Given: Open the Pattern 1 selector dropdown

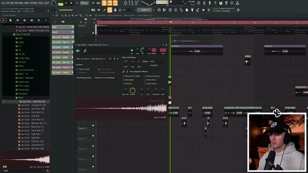Looking at the screenshot, I should point(144,10).
